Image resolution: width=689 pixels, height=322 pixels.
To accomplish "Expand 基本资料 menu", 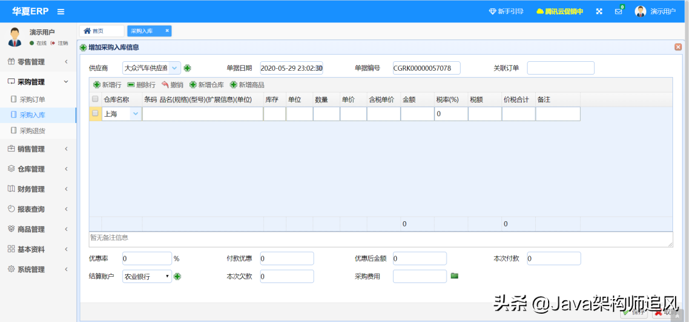I will pyautogui.click(x=38, y=249).
